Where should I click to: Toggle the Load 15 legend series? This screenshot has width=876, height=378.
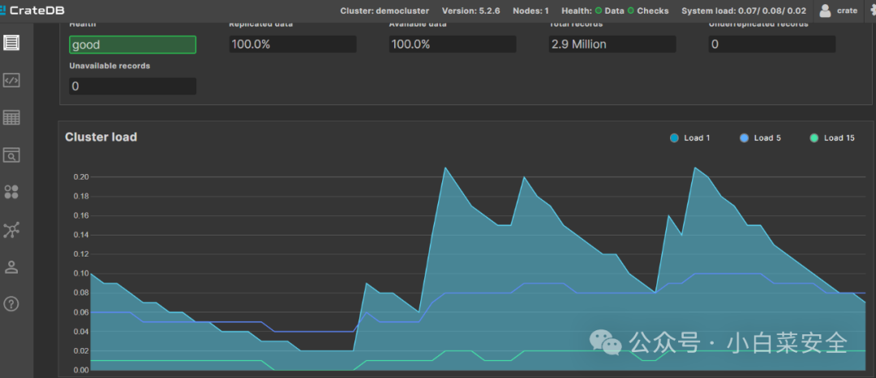pos(832,138)
